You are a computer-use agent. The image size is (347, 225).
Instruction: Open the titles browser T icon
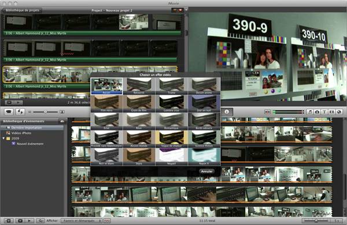tap(324, 112)
